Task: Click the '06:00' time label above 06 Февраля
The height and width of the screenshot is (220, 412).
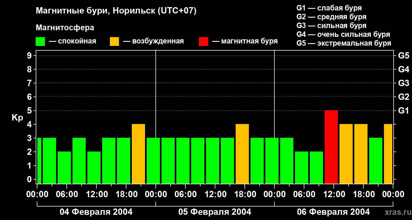Action: pos(304,194)
